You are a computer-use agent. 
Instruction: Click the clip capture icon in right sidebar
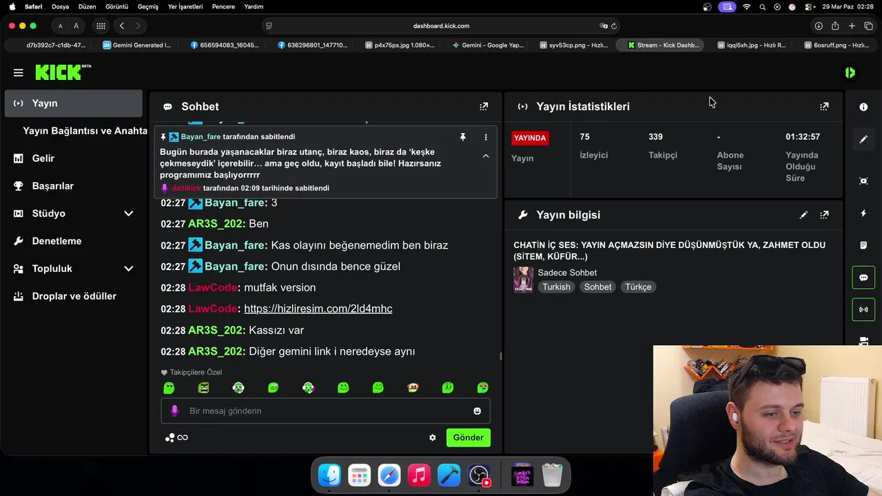863,181
